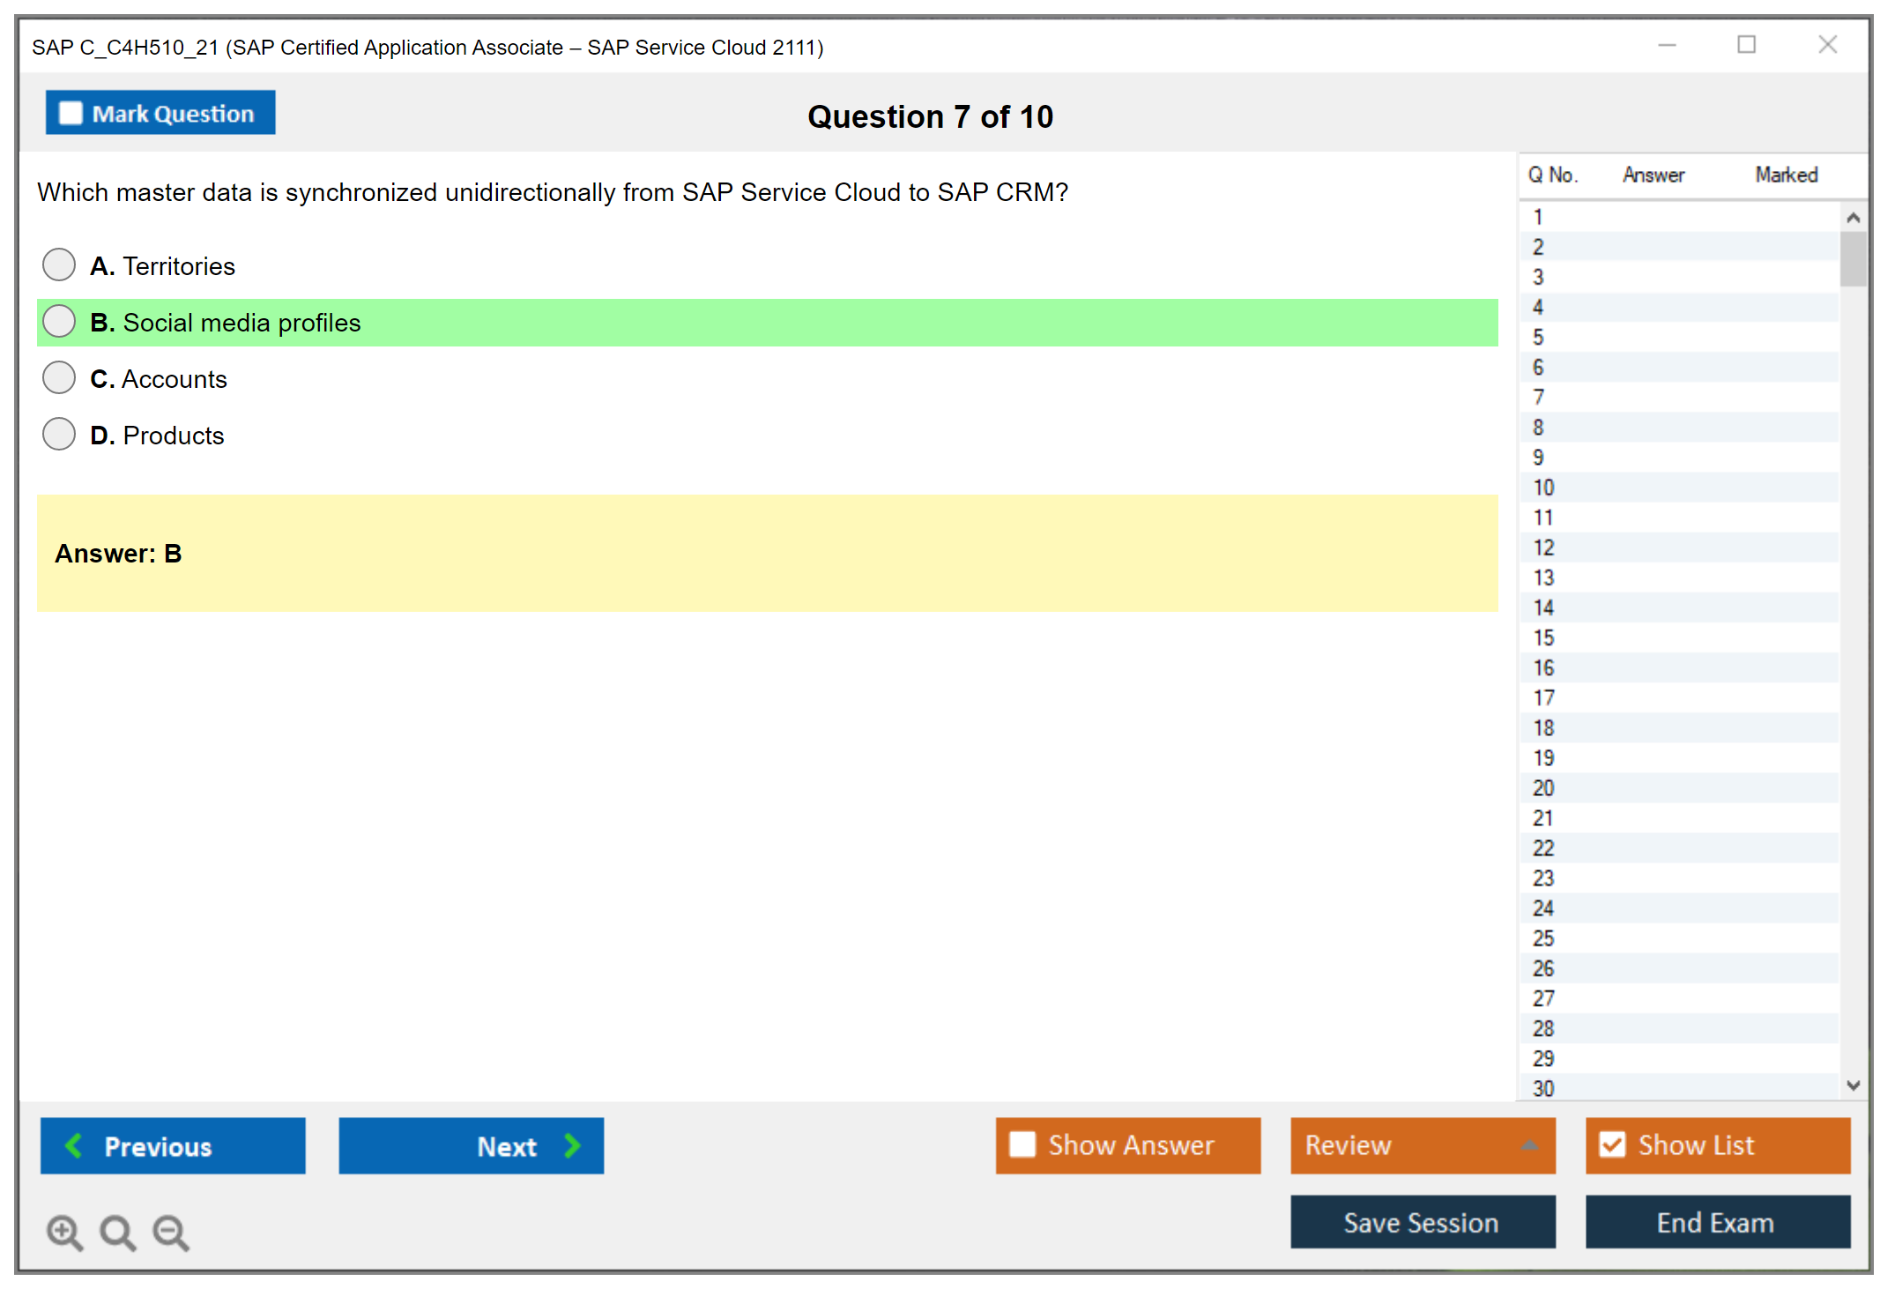Click the green left arrow on Previous
Screen dimensions: 1895x1296
click(74, 1145)
